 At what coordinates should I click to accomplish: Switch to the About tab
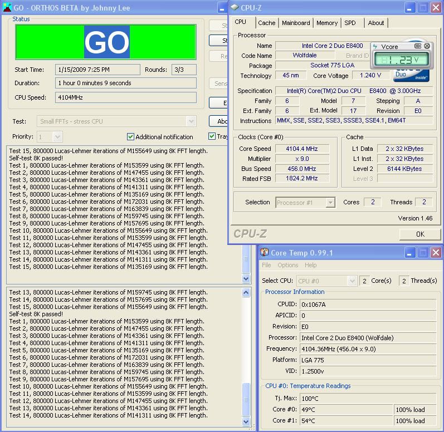[x=376, y=23]
